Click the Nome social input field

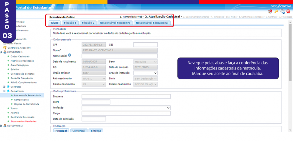(x=120, y=56)
